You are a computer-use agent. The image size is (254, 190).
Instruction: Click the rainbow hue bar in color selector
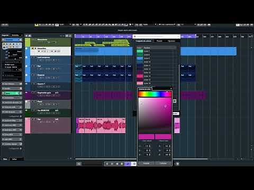pos(155,94)
